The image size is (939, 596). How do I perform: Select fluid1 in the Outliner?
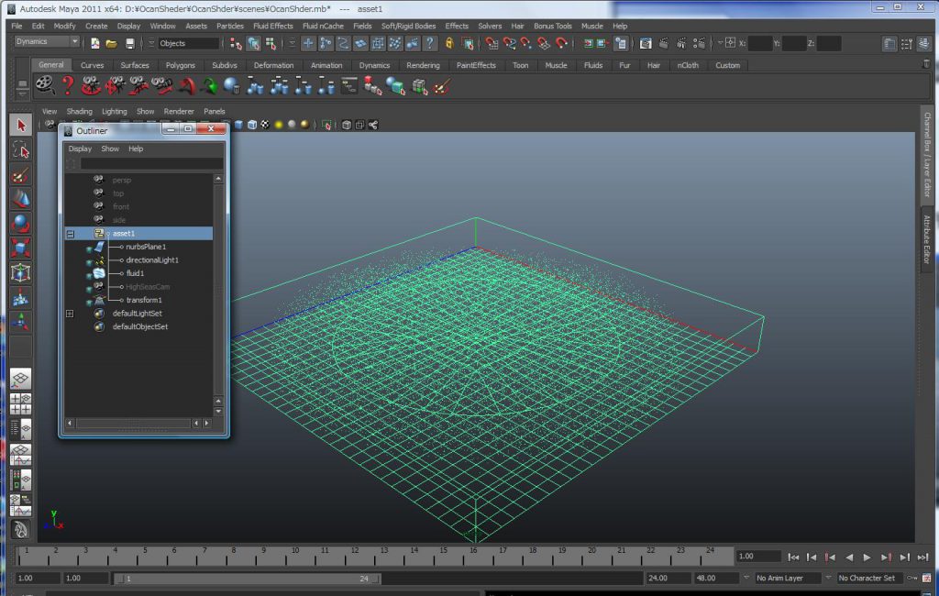tap(135, 273)
